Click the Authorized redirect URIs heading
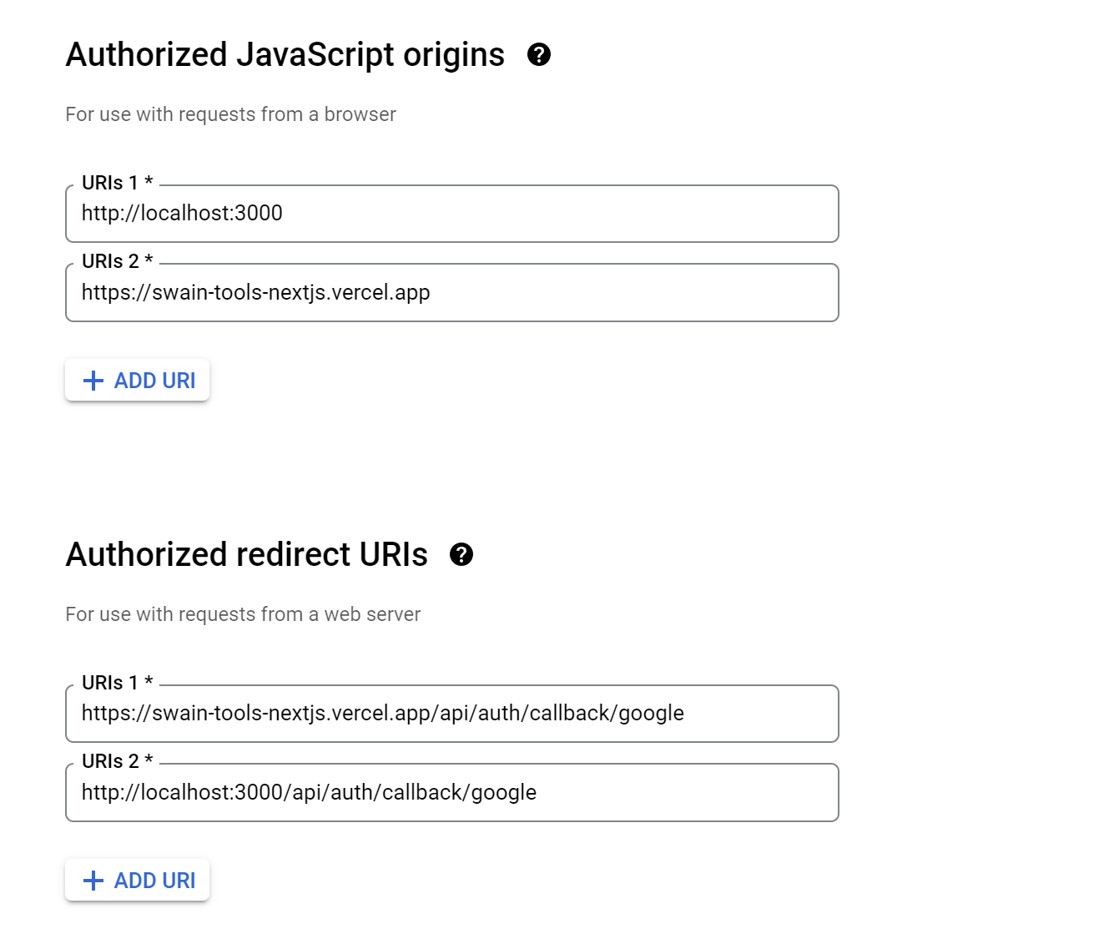The height and width of the screenshot is (929, 1114). [245, 554]
